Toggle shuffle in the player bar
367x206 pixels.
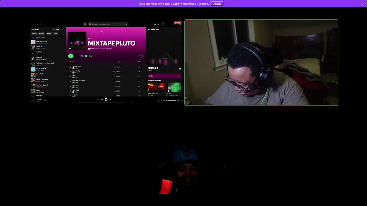[x=98, y=99]
